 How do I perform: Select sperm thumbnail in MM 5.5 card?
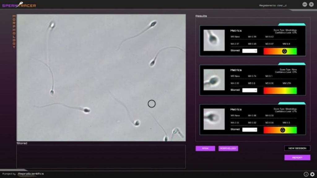pos(214,119)
